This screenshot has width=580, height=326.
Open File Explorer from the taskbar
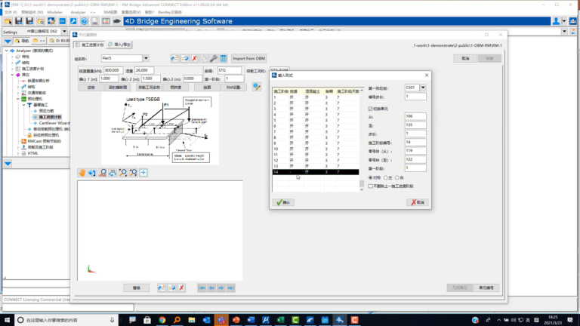(x=192, y=320)
